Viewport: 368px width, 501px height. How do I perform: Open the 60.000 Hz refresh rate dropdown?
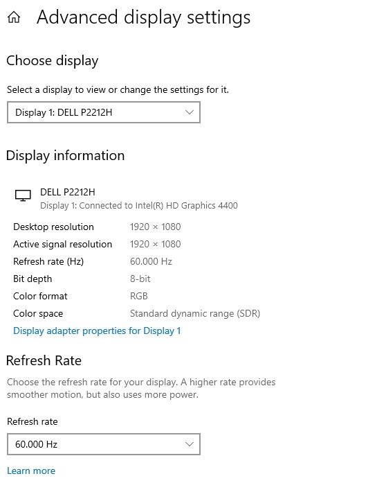104,444
